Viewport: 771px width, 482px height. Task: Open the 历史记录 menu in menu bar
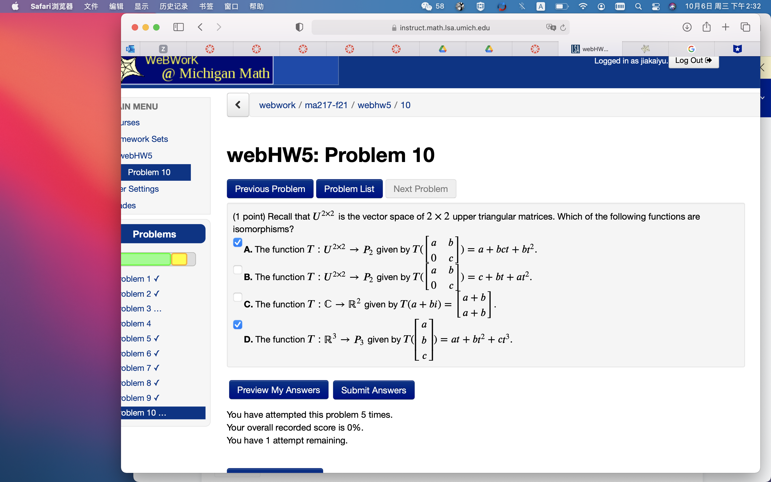(174, 6)
